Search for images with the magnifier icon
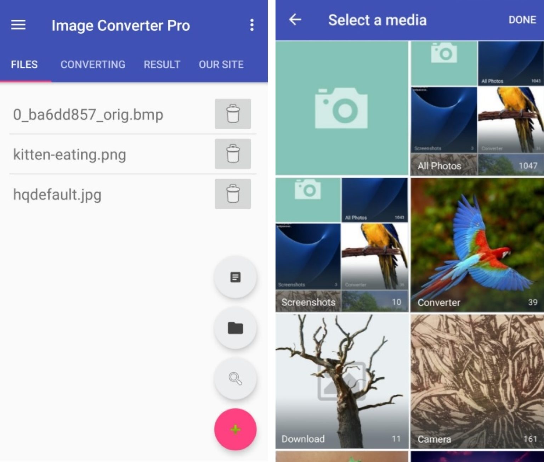Screen dimensions: 544x462 235,378
